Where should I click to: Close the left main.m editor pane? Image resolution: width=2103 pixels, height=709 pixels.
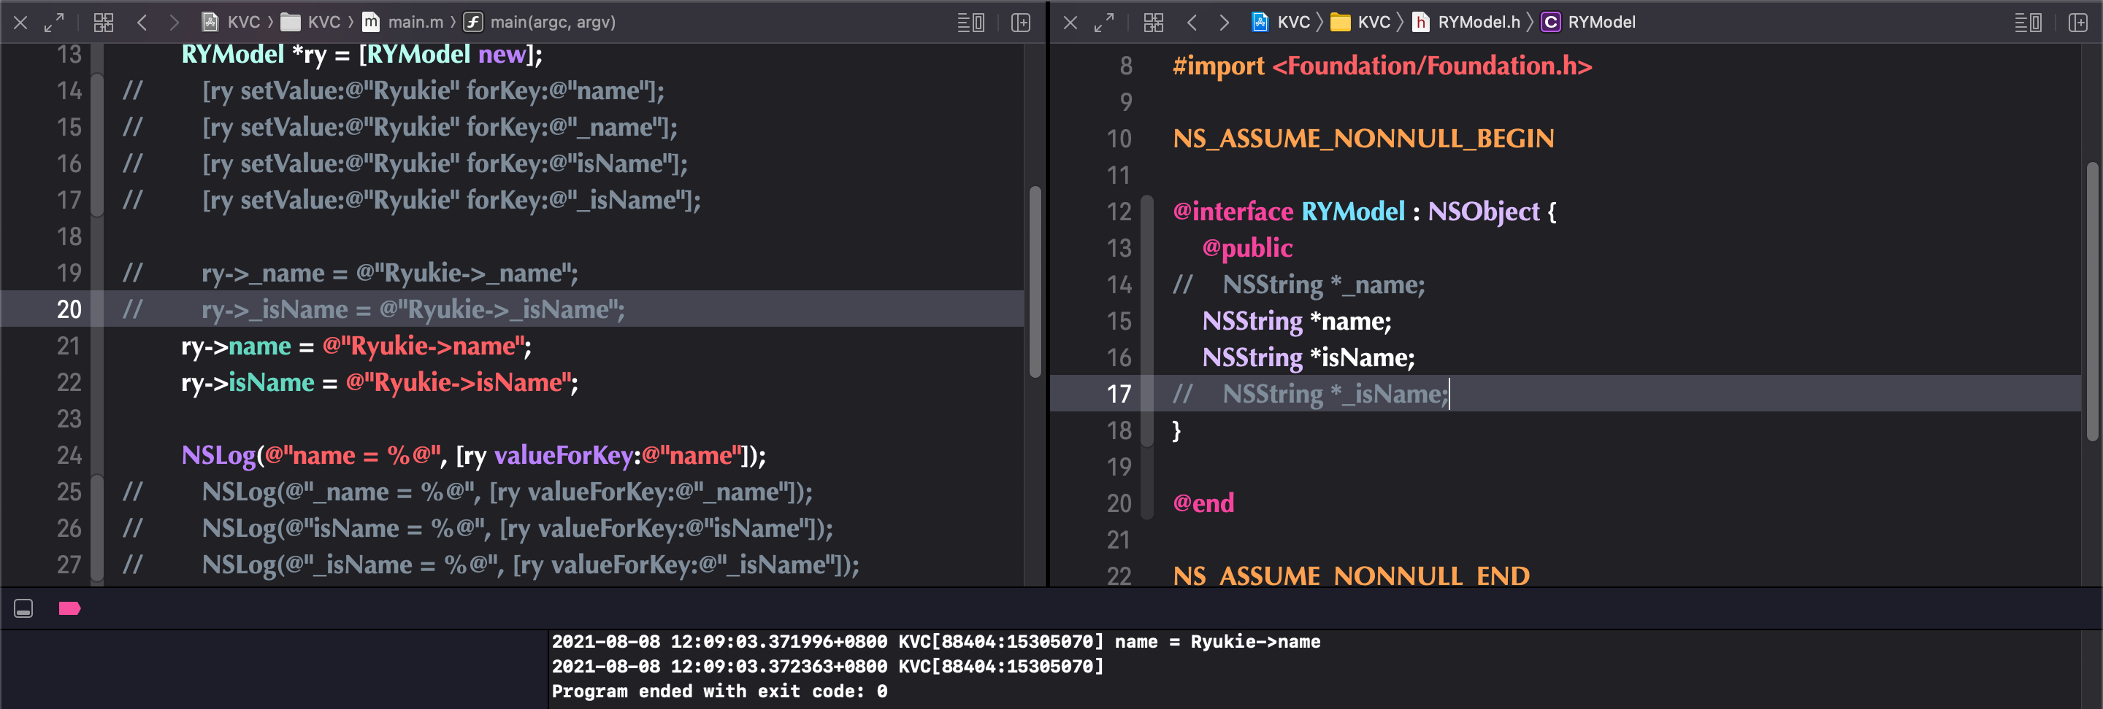[x=21, y=23]
